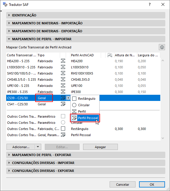Screen dimensions: 170x191
Task: Choose Rectângulo from the popup menu
Action: click(x=85, y=99)
